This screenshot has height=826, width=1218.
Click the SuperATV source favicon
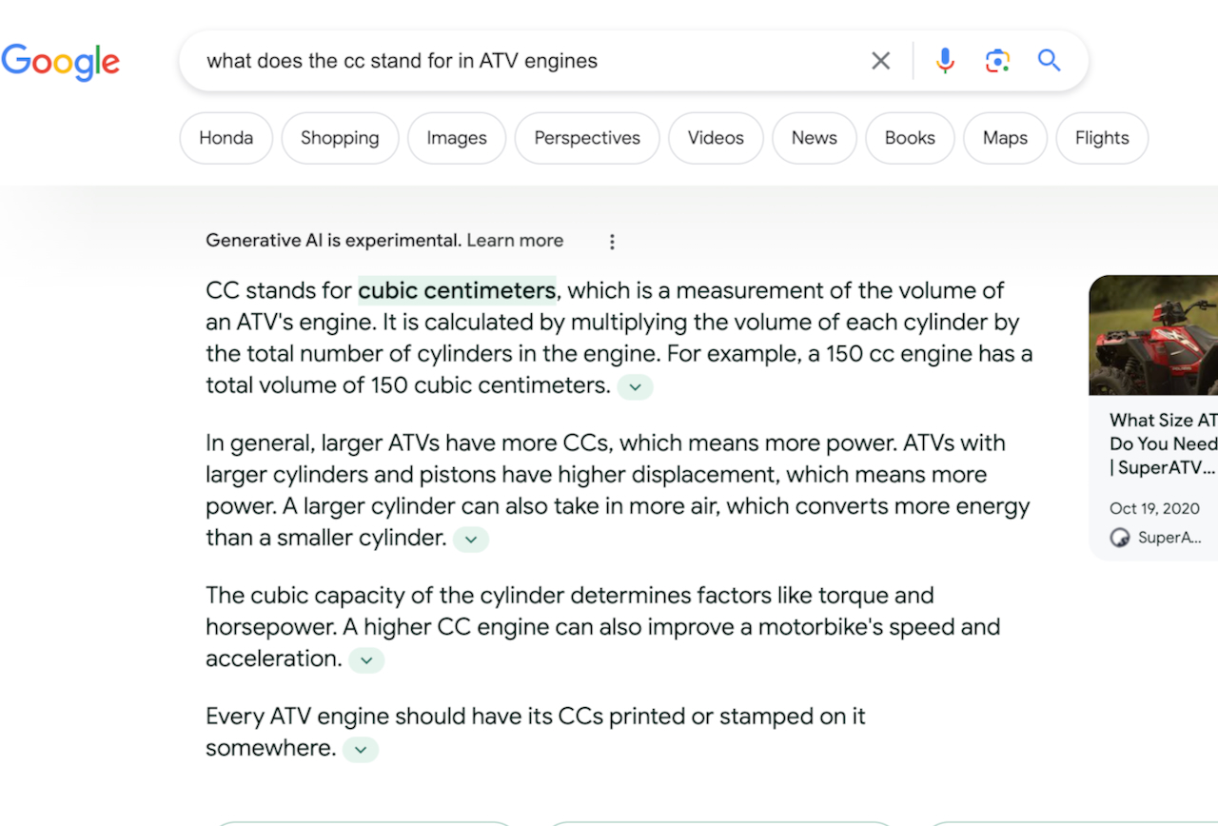point(1120,538)
